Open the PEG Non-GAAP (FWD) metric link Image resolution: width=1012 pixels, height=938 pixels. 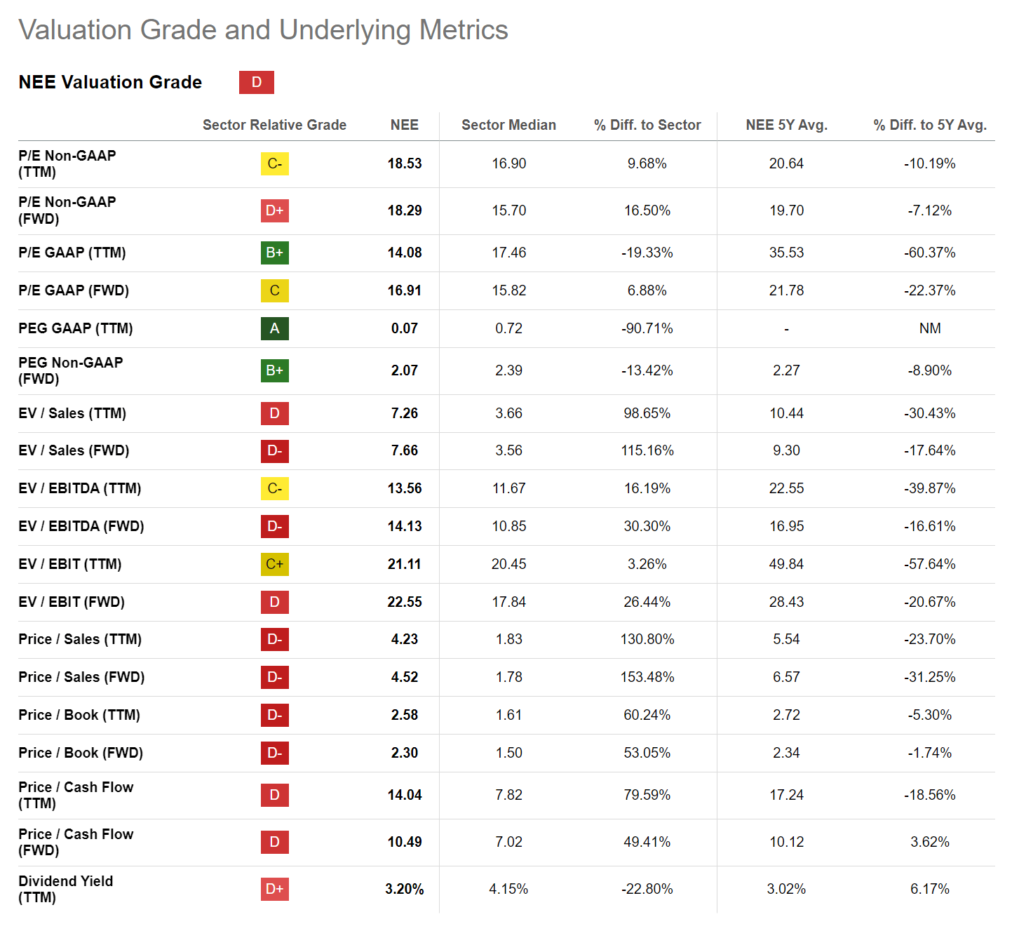pyautogui.click(x=70, y=370)
